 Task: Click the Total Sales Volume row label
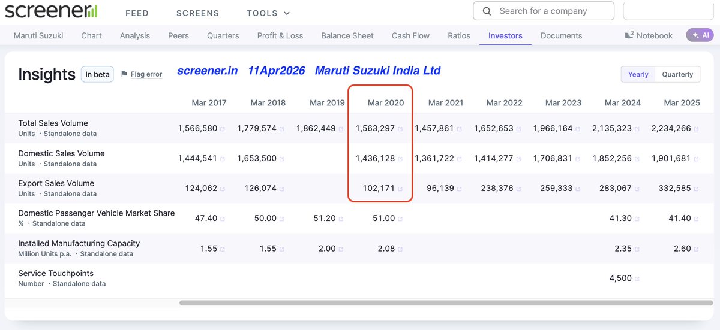coord(53,123)
